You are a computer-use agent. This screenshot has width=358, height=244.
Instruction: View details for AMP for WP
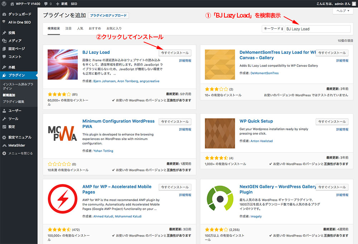click(185, 195)
